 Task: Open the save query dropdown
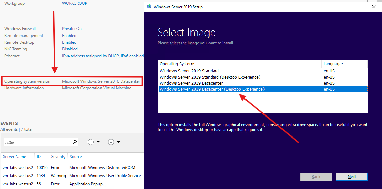click(x=114, y=142)
